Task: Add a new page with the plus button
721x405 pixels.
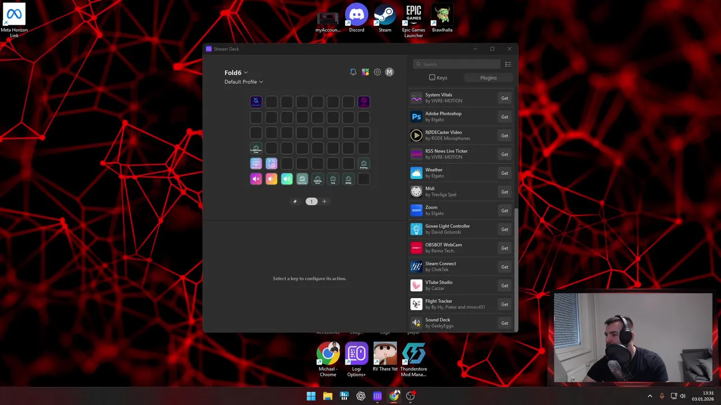Action: pyautogui.click(x=324, y=201)
